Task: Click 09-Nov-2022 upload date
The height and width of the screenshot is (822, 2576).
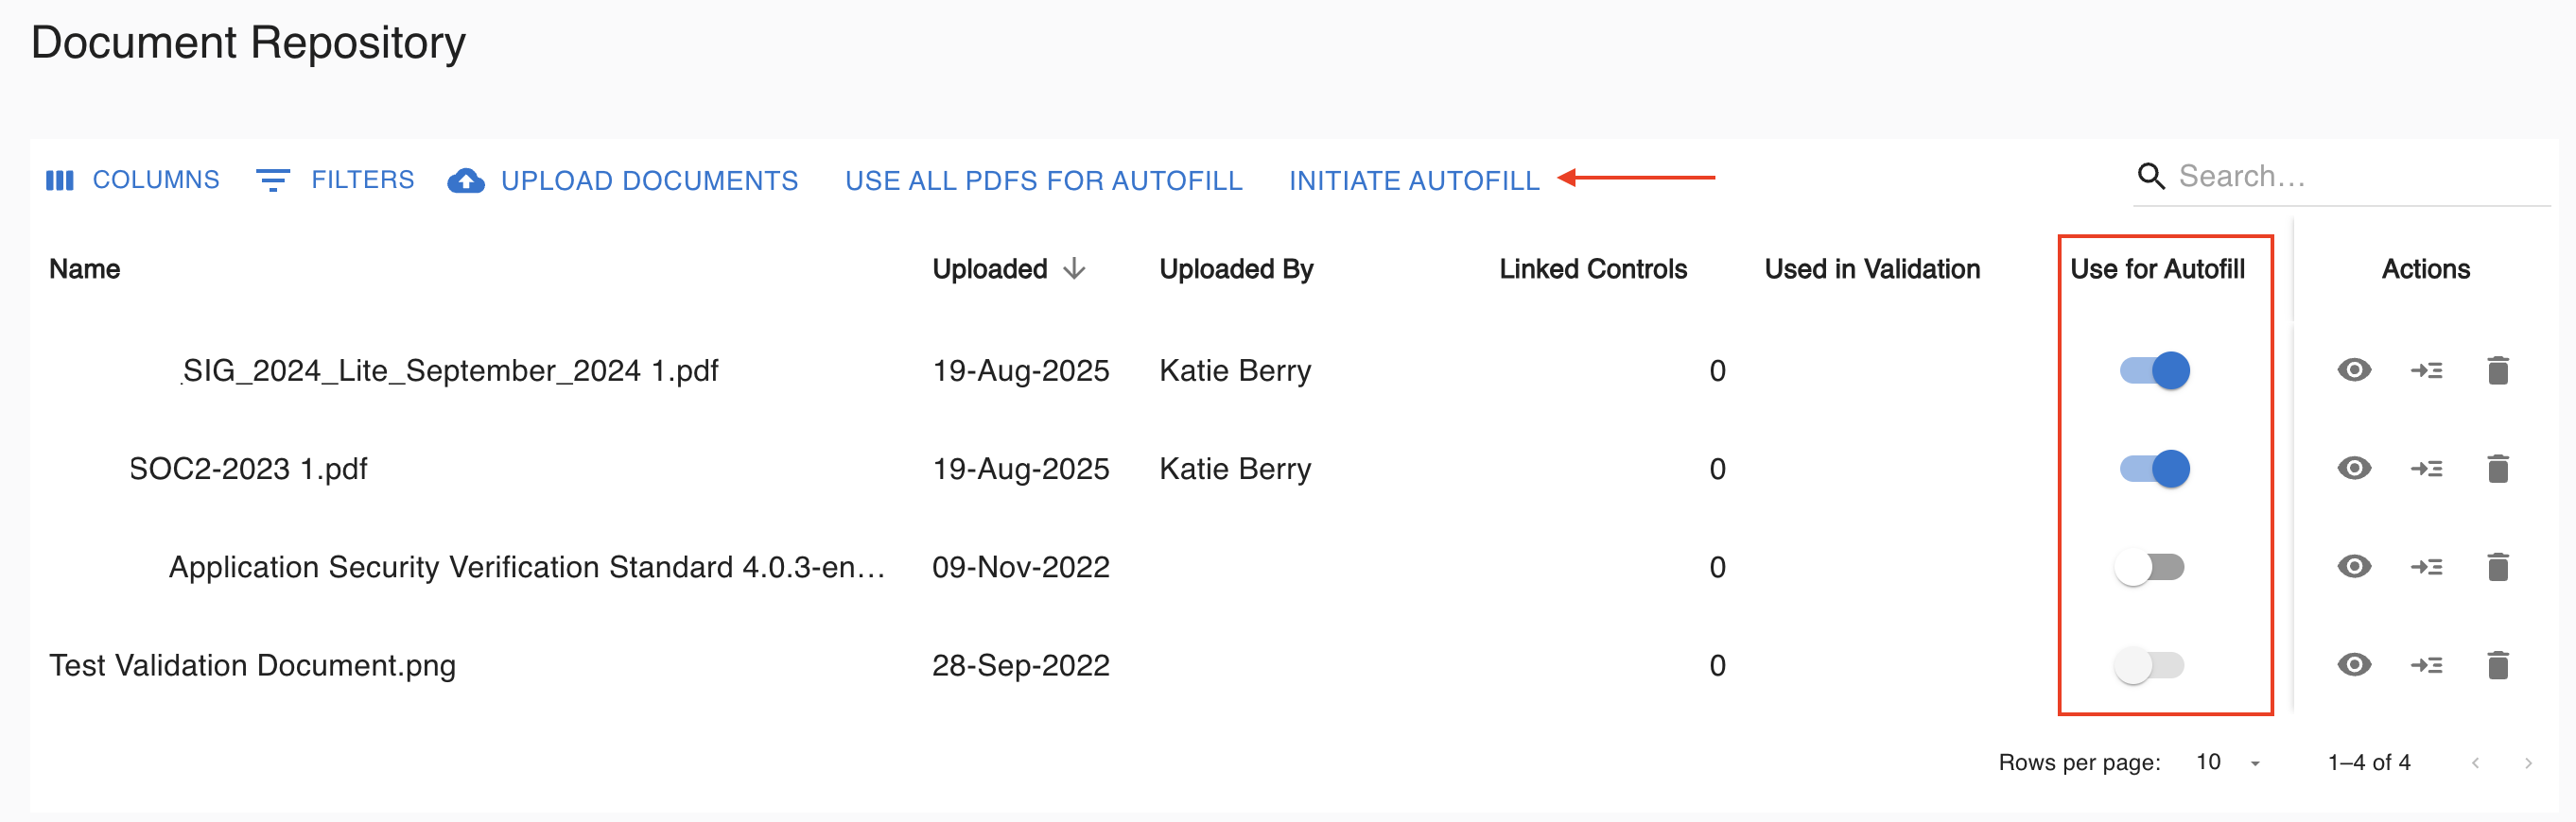Action: (1021, 567)
